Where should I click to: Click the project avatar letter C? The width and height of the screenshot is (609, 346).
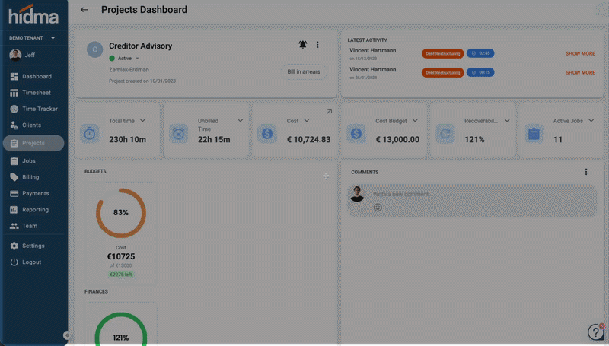(94, 49)
